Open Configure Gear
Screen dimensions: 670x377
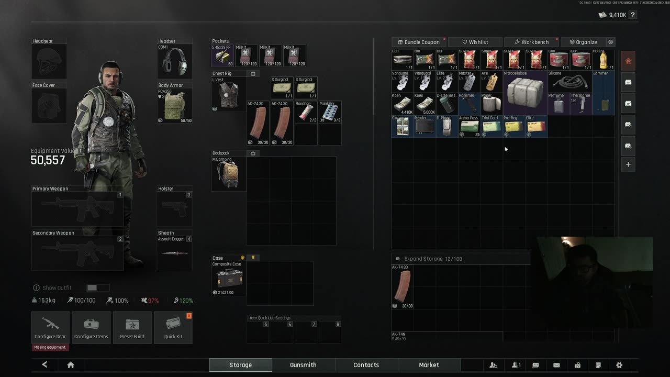[x=50, y=327]
